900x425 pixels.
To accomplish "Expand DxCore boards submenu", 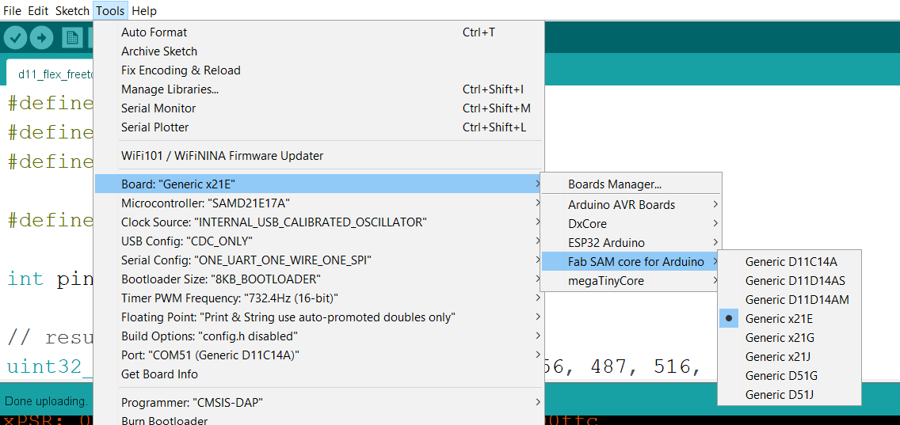I will [x=631, y=224].
